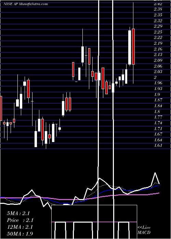Click the 2.35 price level label
This screenshot has height=239, width=171.
tap(158, 15)
